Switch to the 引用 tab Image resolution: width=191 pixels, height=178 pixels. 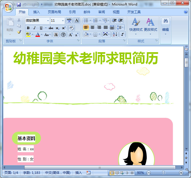72,12
